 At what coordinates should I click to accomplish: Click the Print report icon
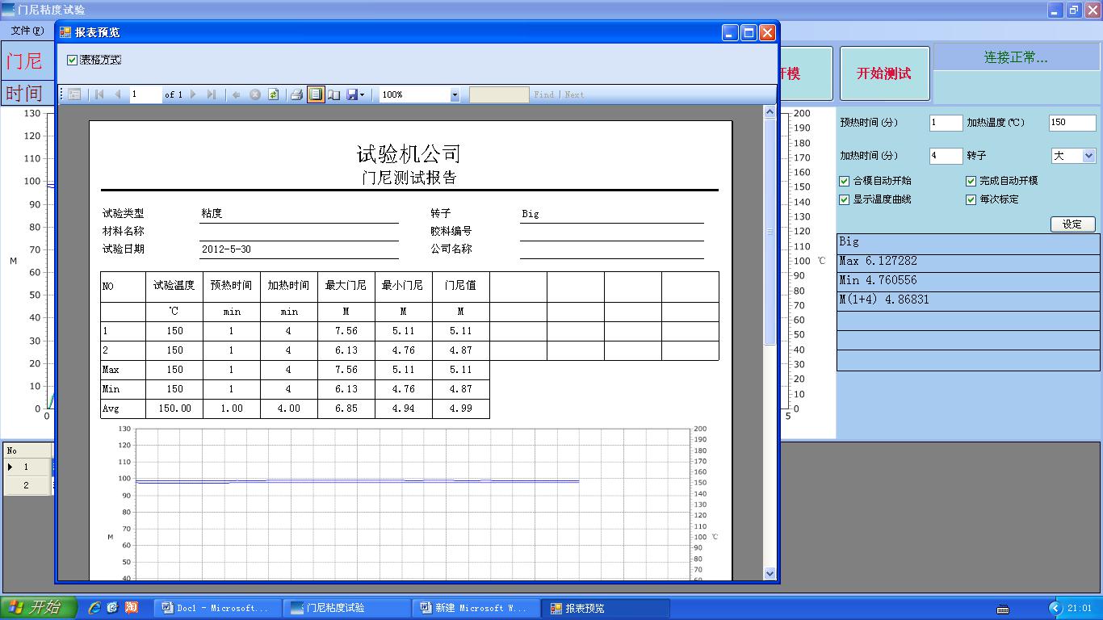click(296, 94)
